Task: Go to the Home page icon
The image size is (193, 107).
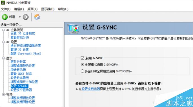Action: 37,17
